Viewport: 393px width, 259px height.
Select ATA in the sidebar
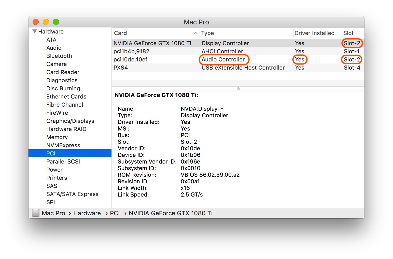pos(51,40)
